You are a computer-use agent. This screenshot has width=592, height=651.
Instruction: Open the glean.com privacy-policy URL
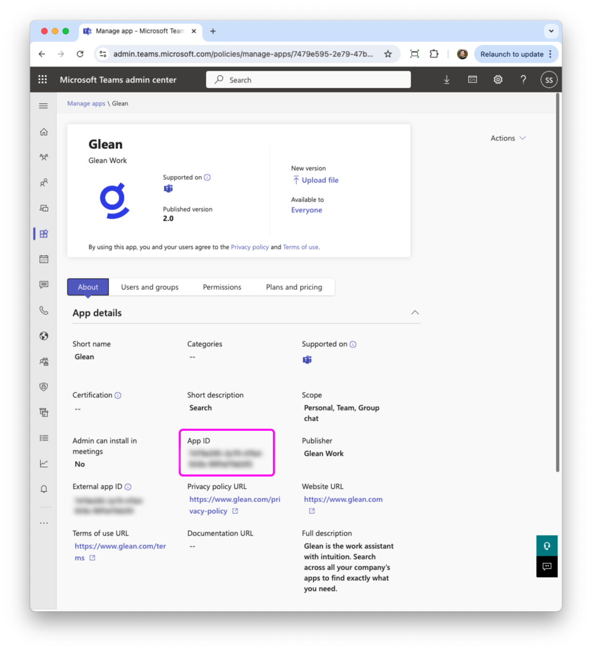click(x=235, y=505)
